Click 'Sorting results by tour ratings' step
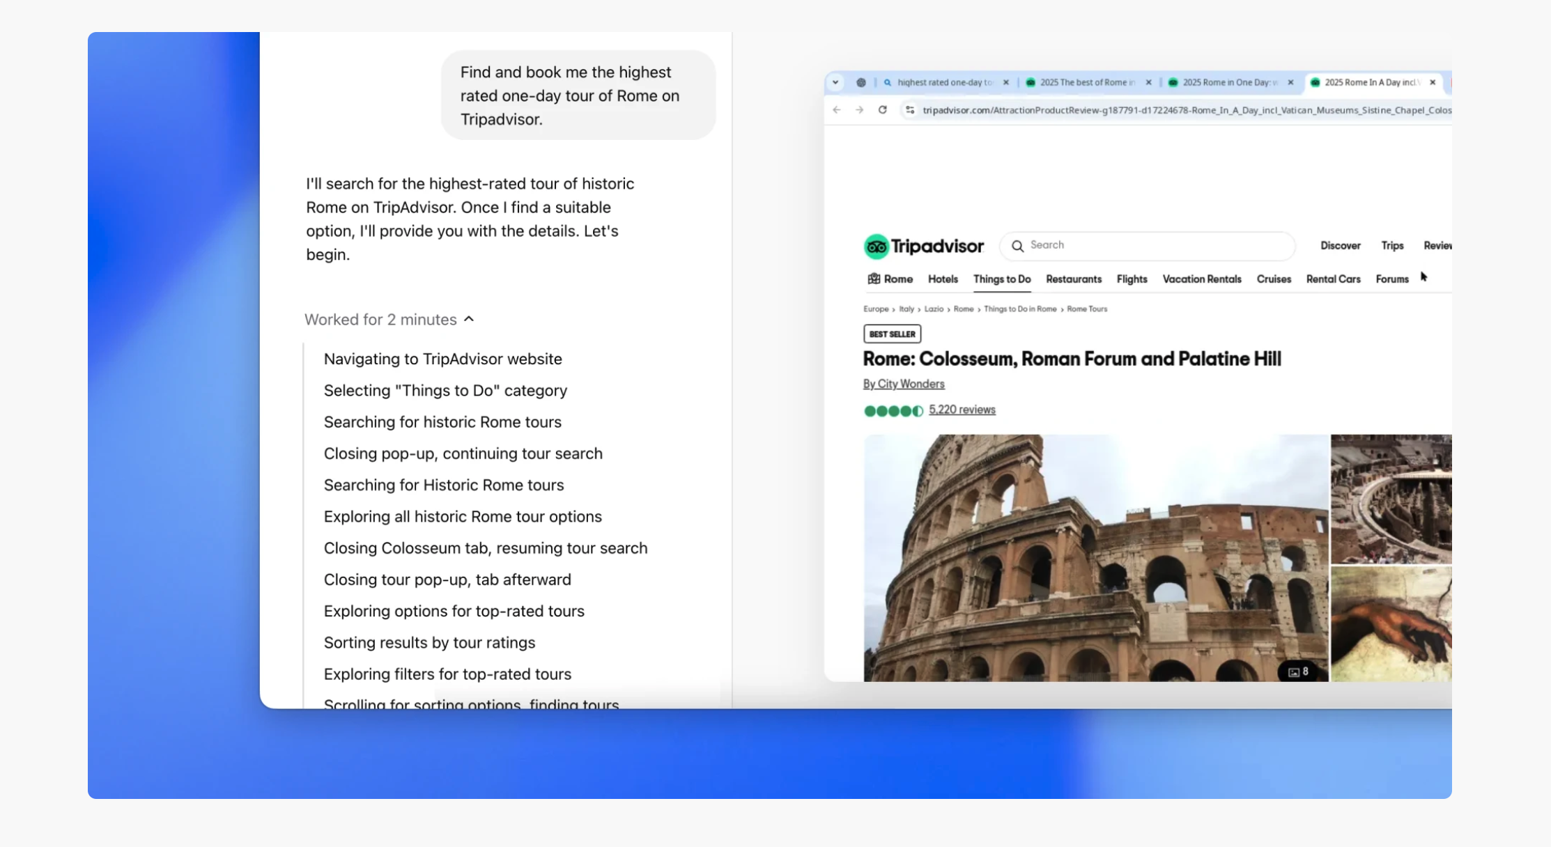 [x=429, y=642]
